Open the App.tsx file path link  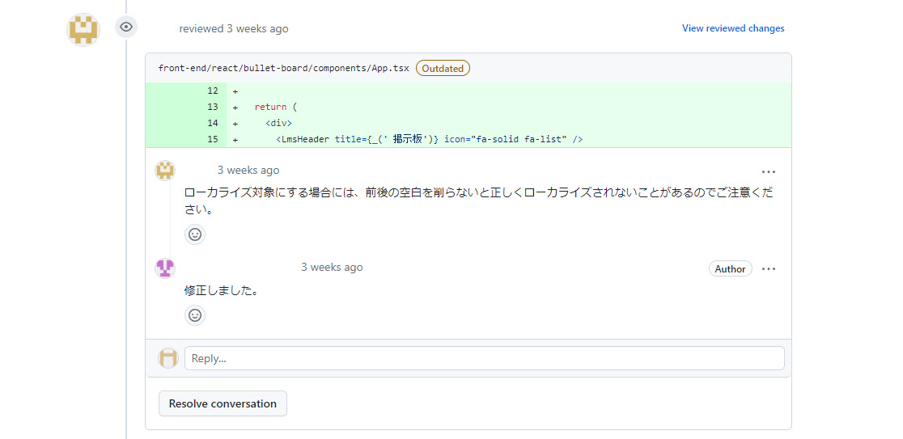pos(283,69)
